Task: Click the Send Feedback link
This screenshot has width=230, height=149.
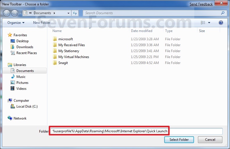Action: [201, 4]
